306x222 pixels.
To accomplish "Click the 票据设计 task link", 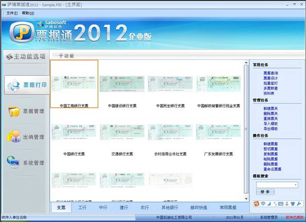I will click(270, 78).
